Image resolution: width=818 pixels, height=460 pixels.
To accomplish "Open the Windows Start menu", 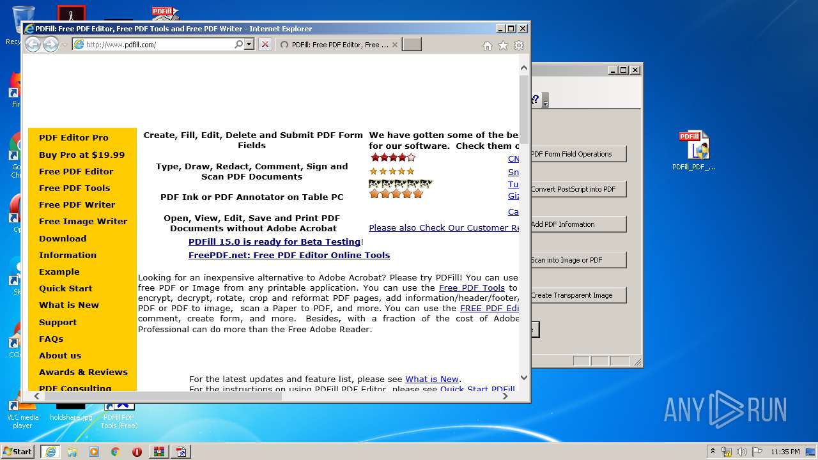I will (x=17, y=451).
